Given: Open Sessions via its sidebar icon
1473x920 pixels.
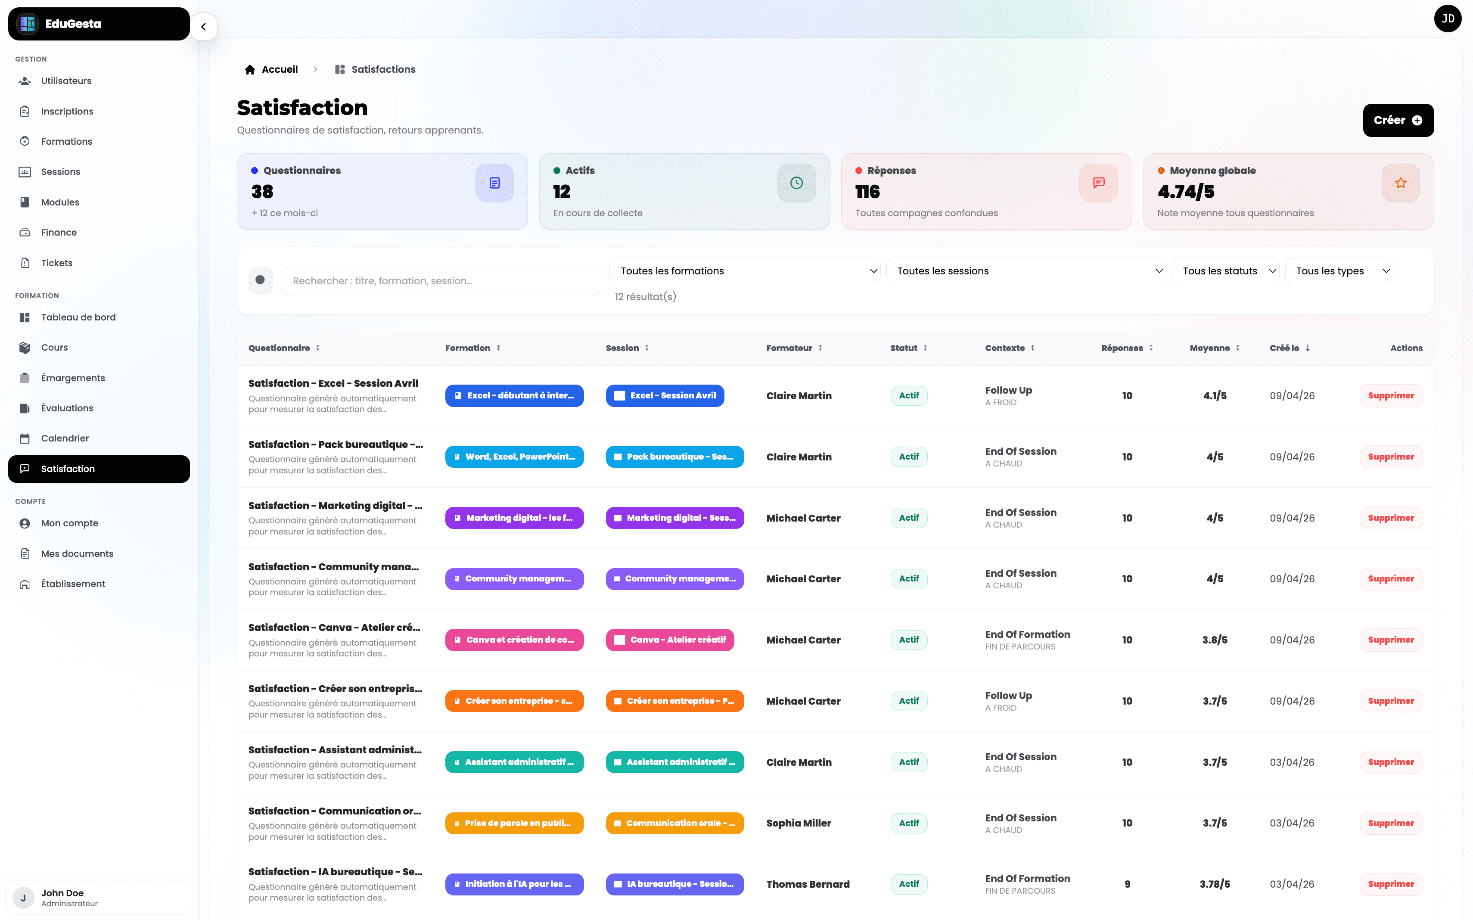Looking at the screenshot, I should (25, 171).
